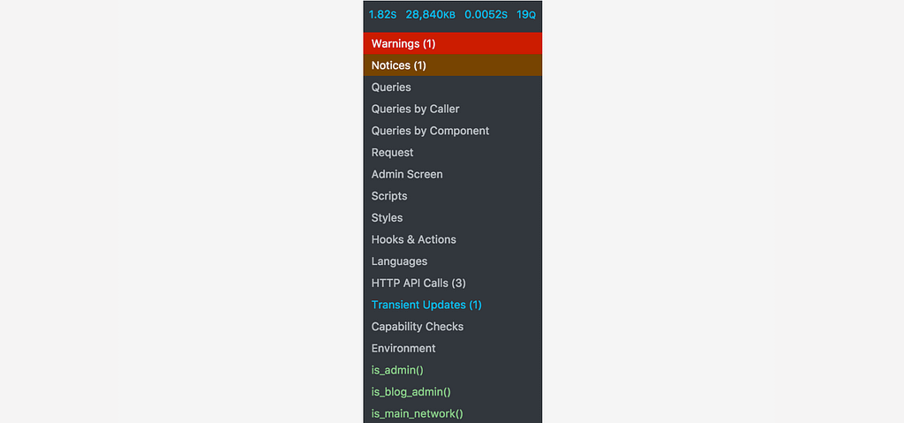Open the Warnings (1) menu item

pyautogui.click(x=453, y=43)
